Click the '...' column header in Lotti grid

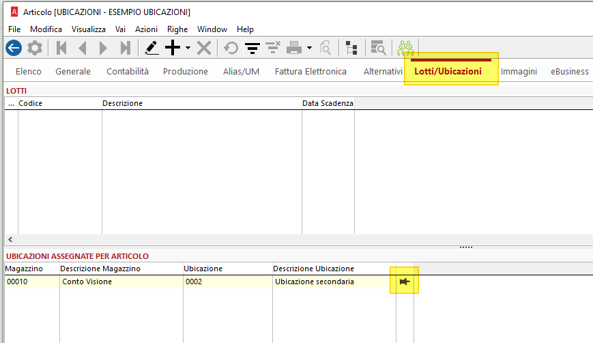pyautogui.click(x=12, y=103)
